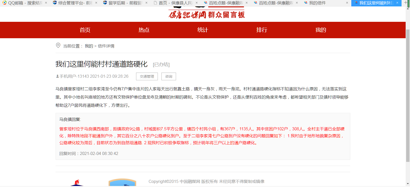Click the location pin icon in breadcrumb
Screen dimensions: 410x187
(x=58, y=45)
